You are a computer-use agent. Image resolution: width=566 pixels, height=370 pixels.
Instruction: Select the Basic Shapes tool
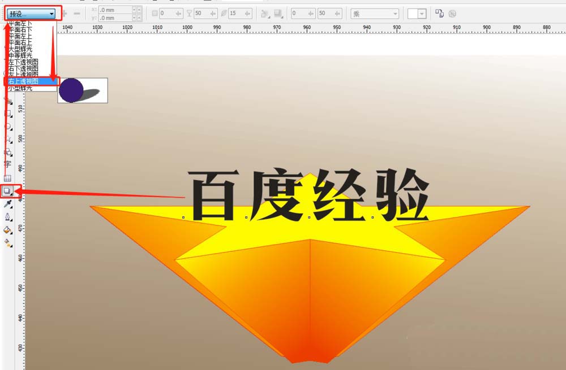[x=7, y=152]
